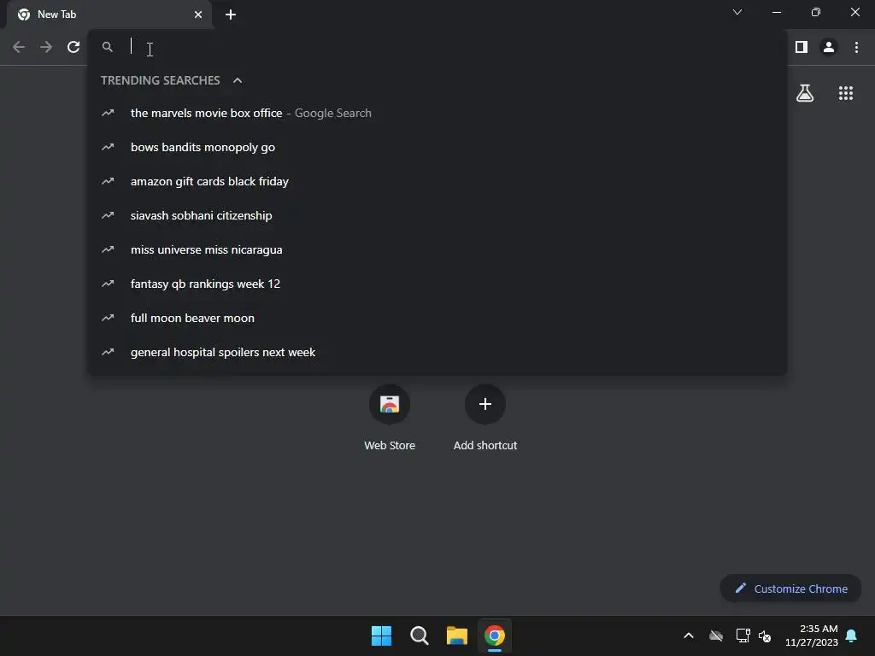Click the browser back arrow
Viewport: 875px width, 656px height.
click(19, 48)
